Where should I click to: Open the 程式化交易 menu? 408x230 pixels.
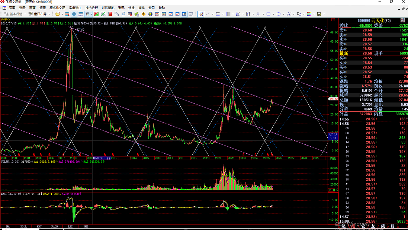tap(57, 8)
